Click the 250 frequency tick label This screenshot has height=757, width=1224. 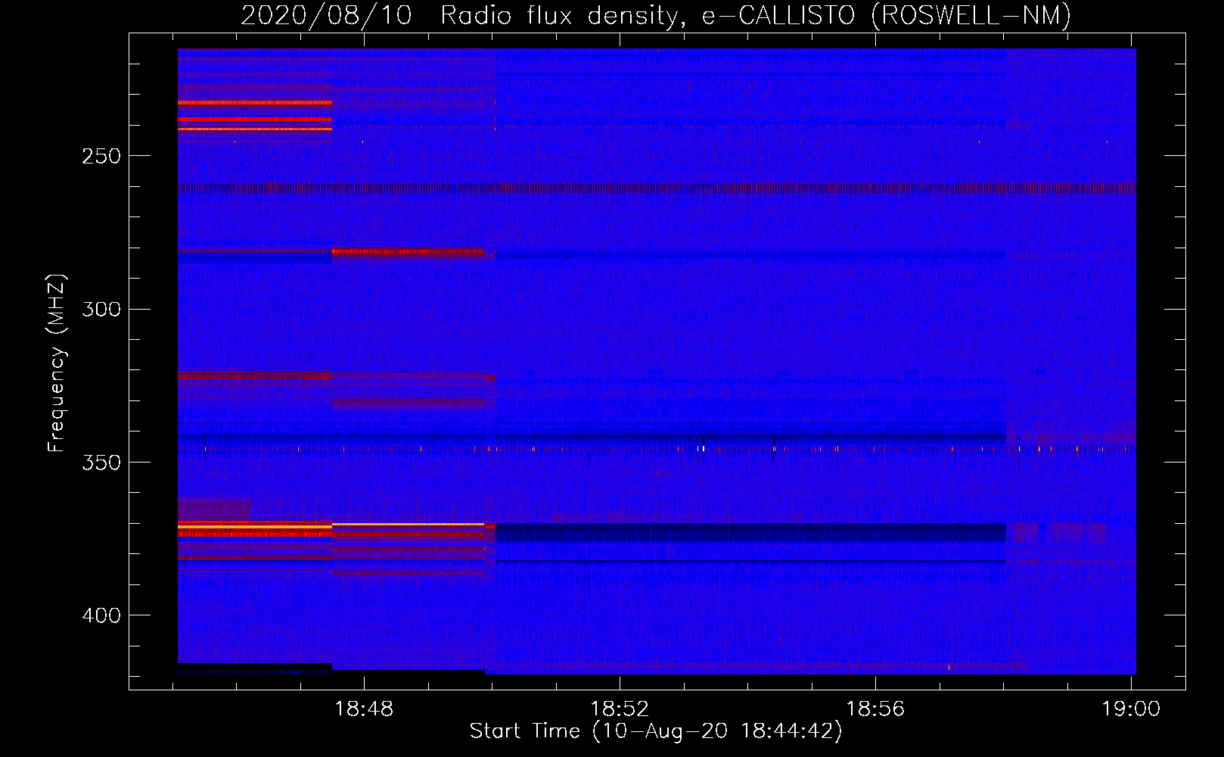coord(101,156)
